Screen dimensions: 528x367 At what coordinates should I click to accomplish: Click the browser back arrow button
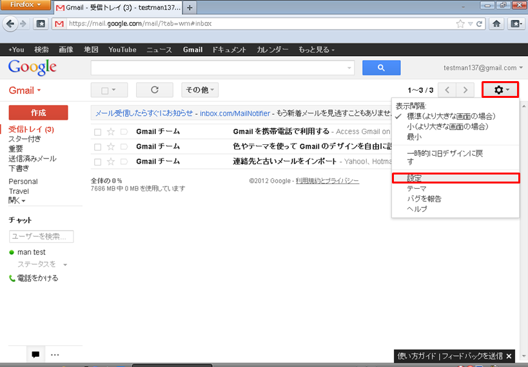[x=10, y=24]
